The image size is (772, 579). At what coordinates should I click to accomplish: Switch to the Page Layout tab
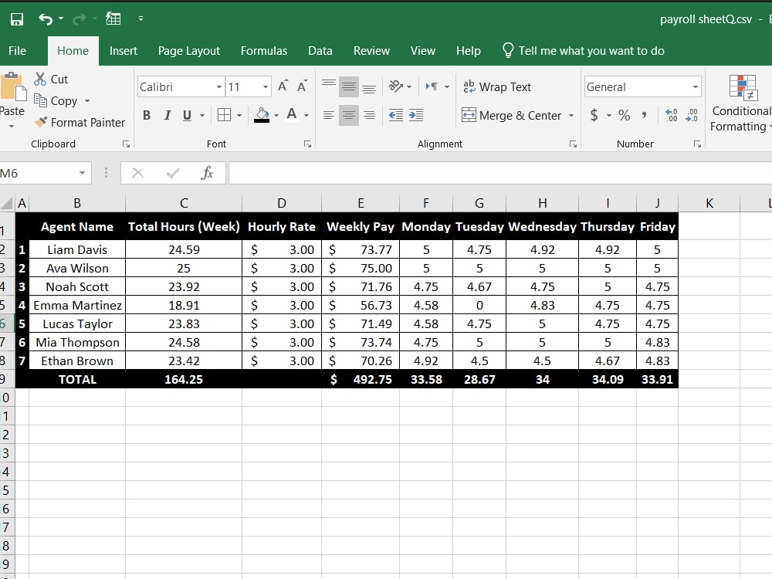[x=188, y=51]
